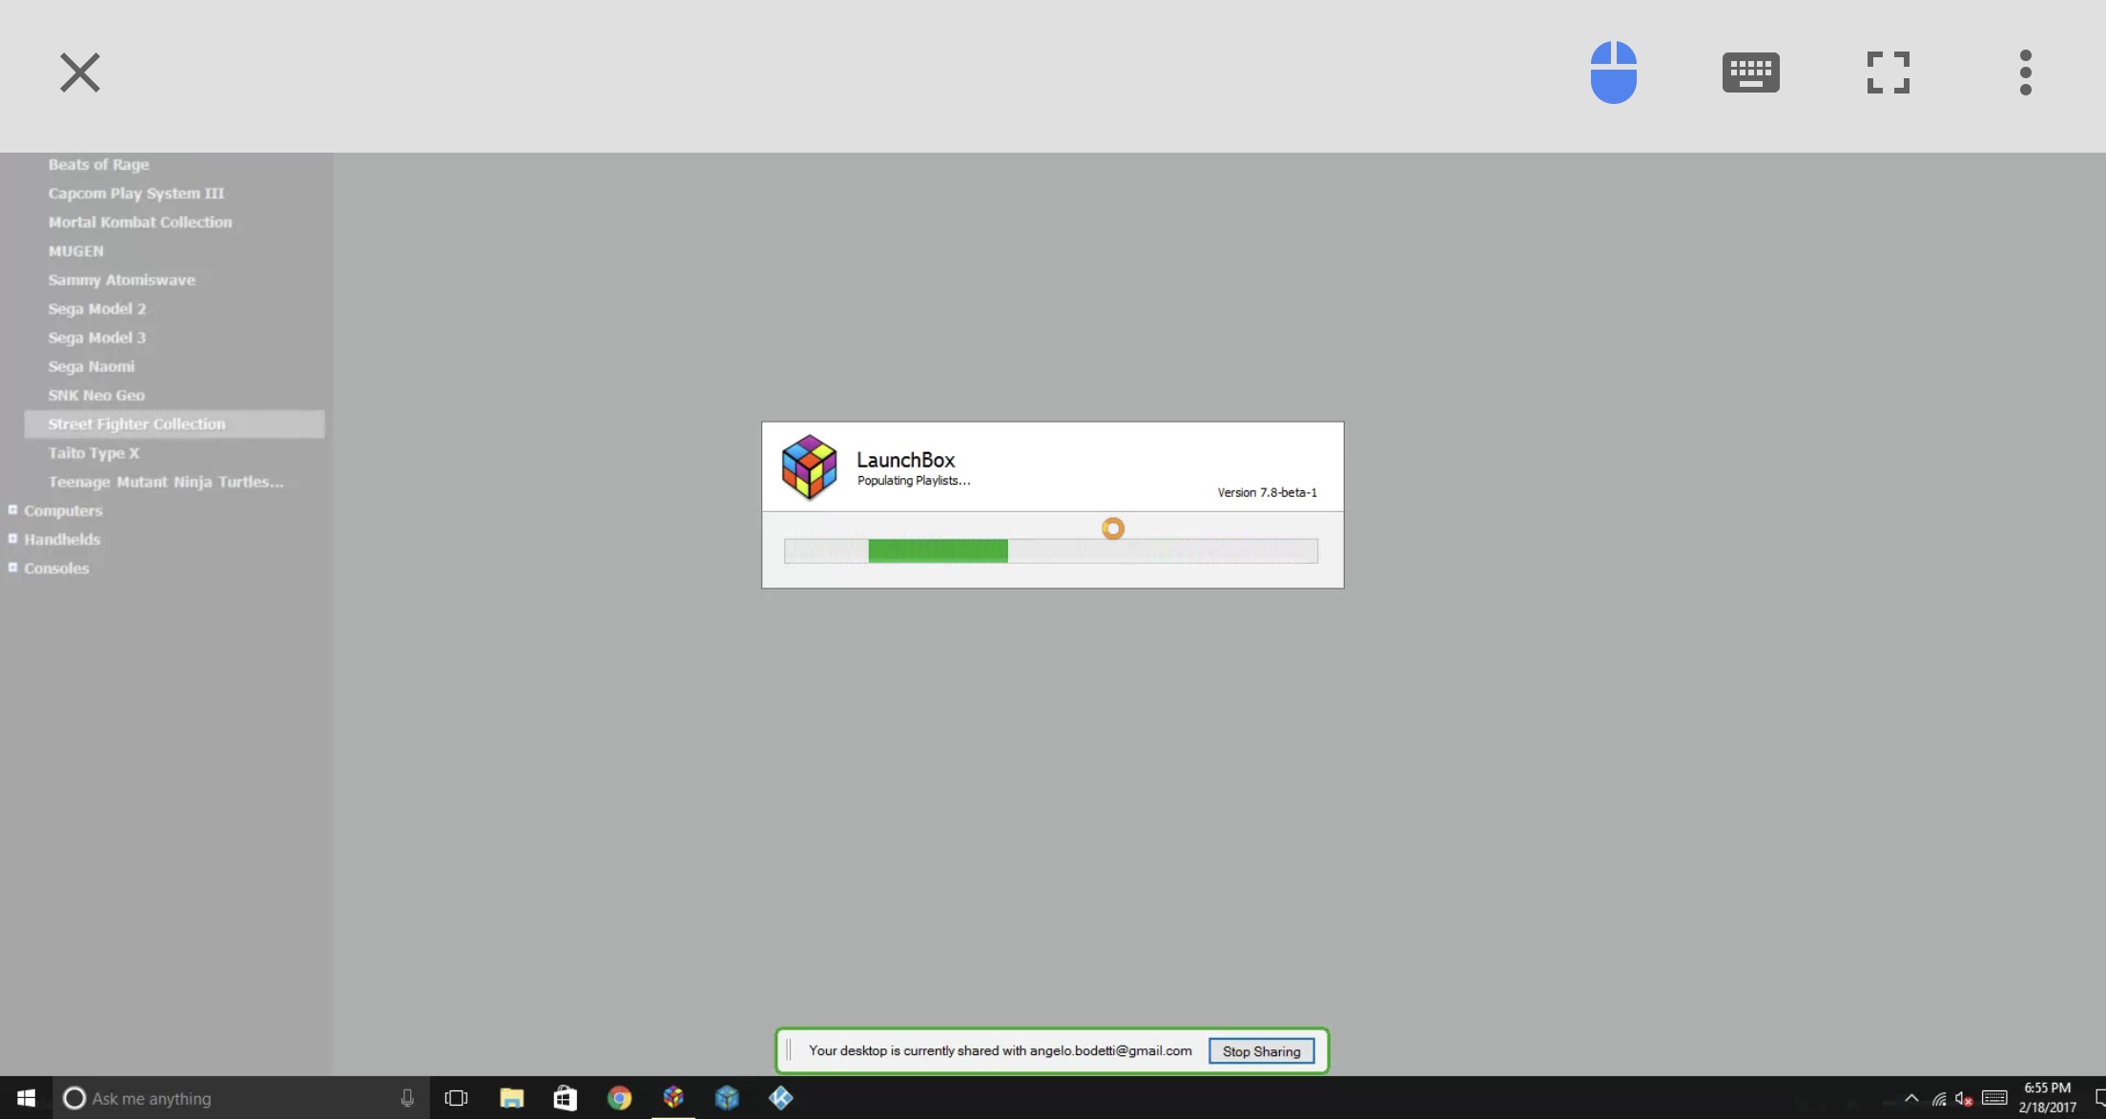The height and width of the screenshot is (1119, 2106).
Task: Click the Cortana microphone icon
Action: point(407,1098)
